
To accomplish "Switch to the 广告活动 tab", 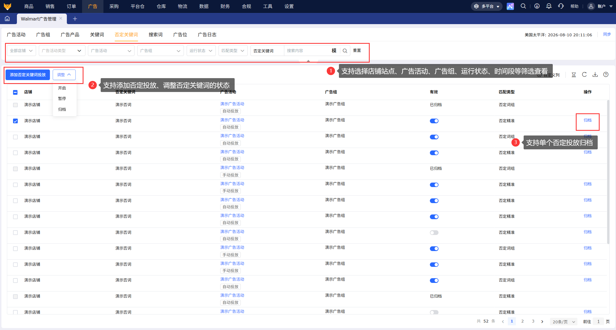I will 16,35.
